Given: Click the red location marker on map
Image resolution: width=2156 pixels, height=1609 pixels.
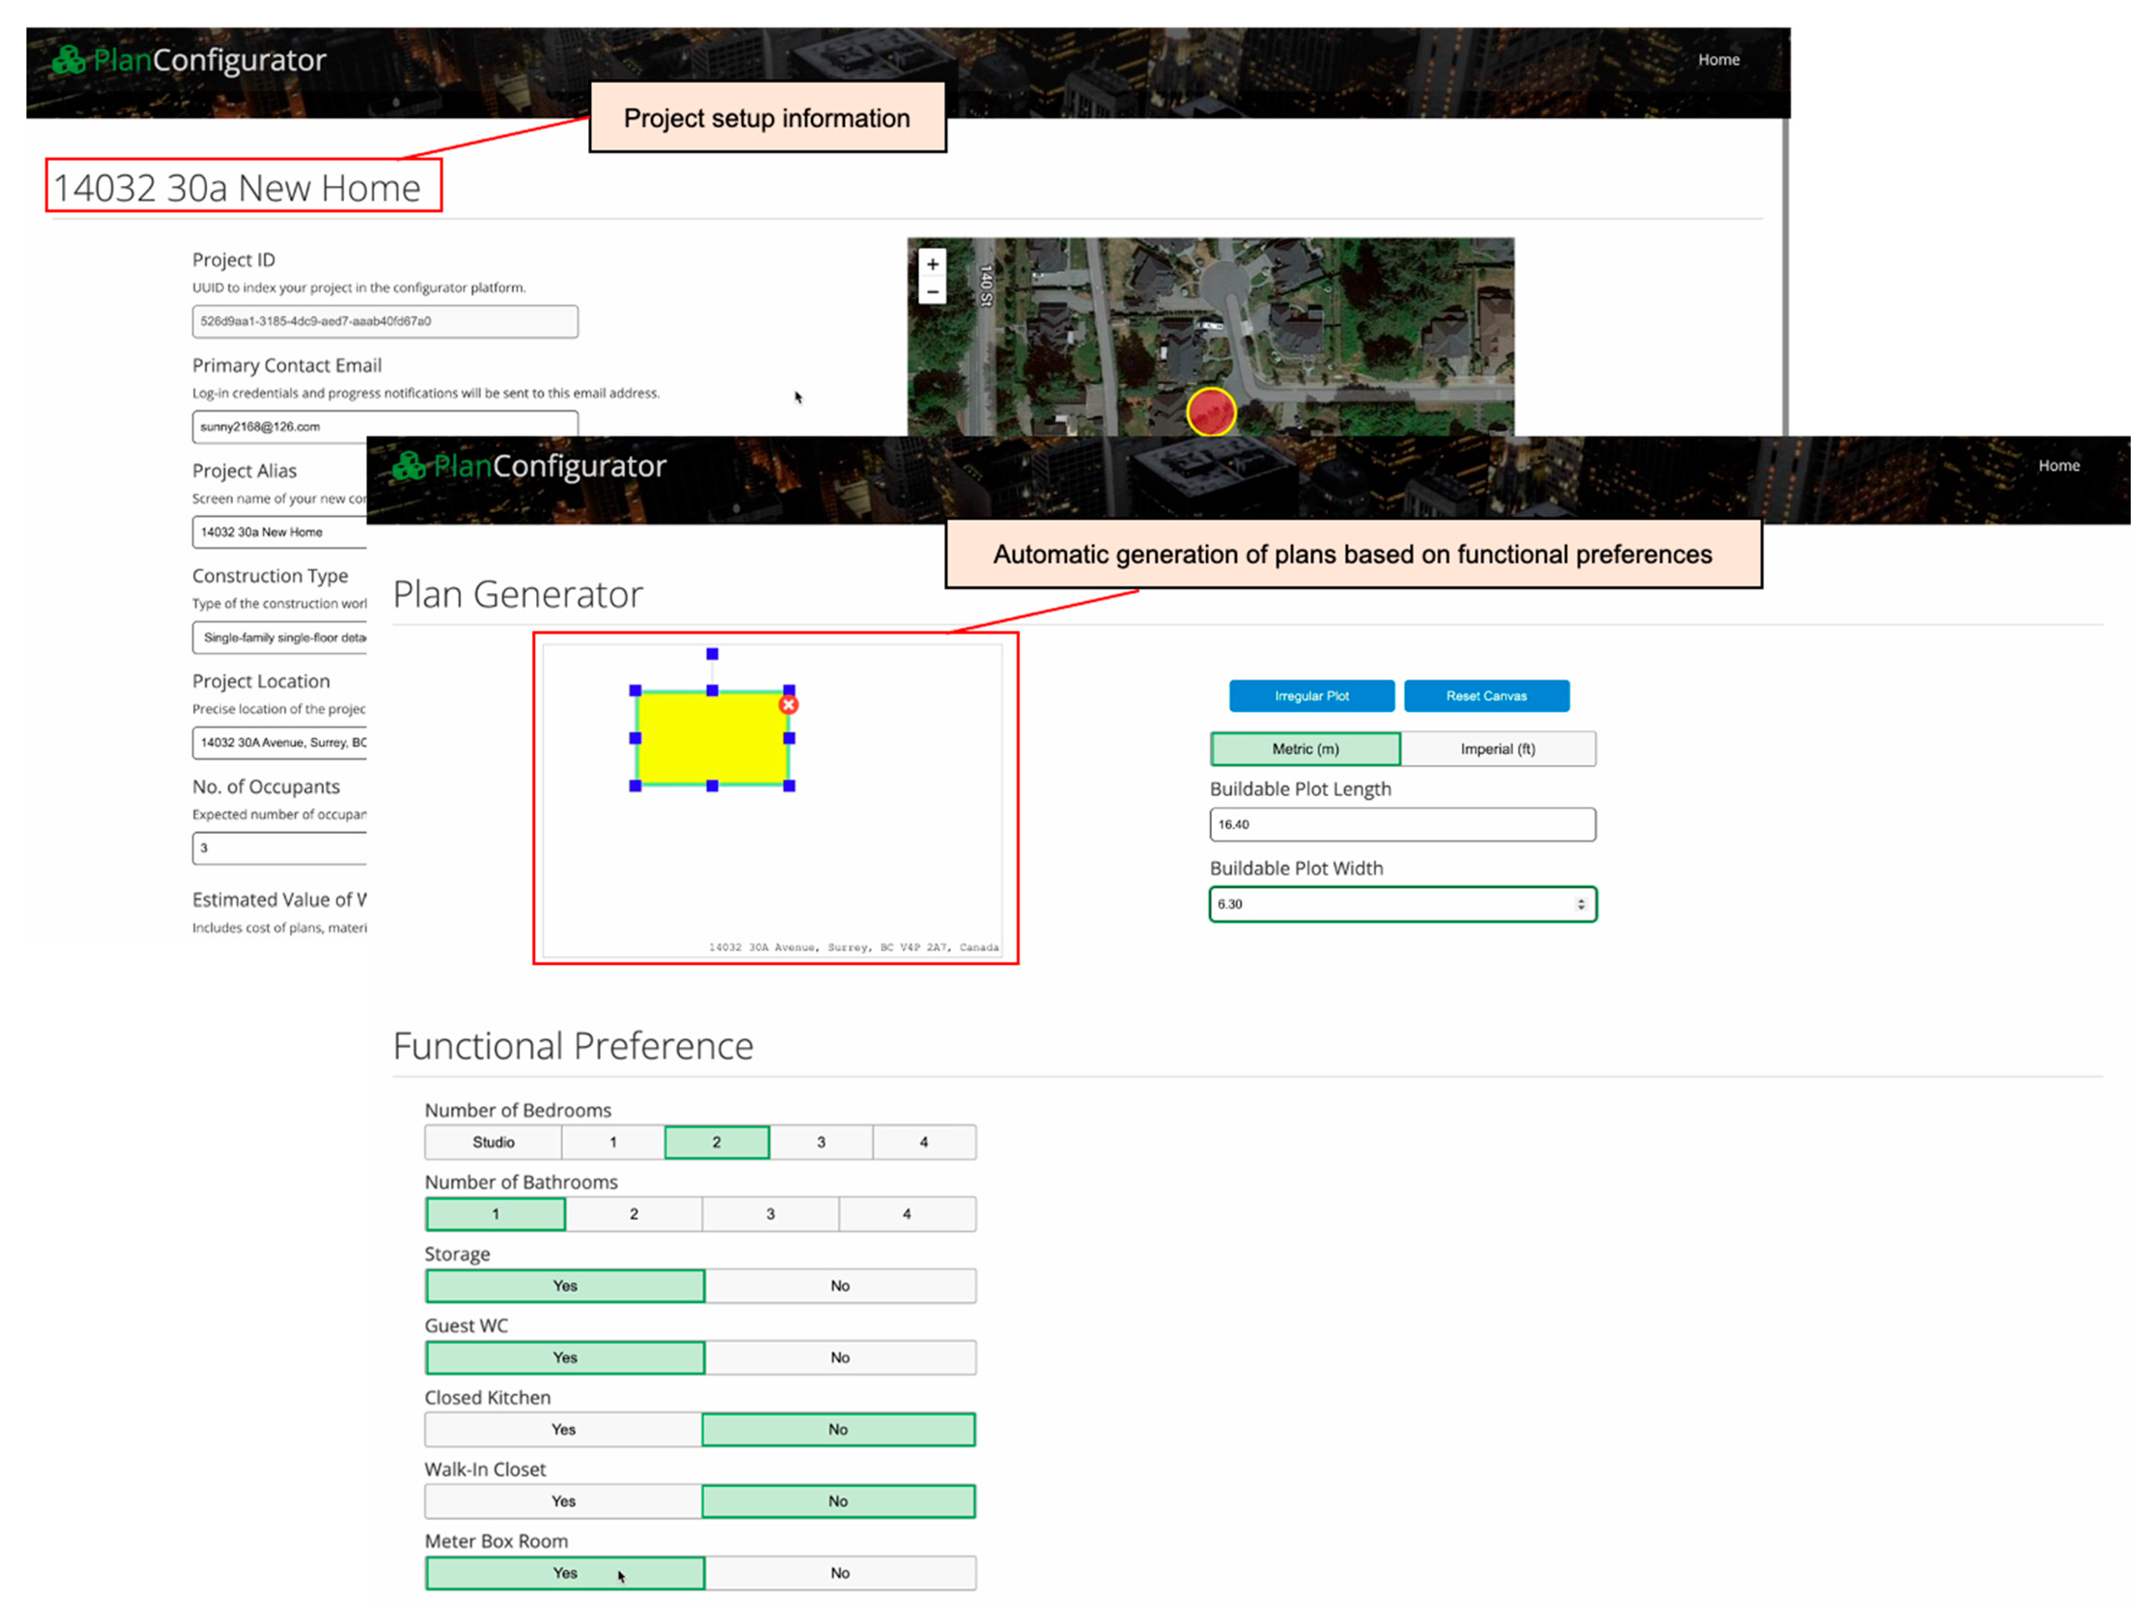Looking at the screenshot, I should coord(1210,412).
